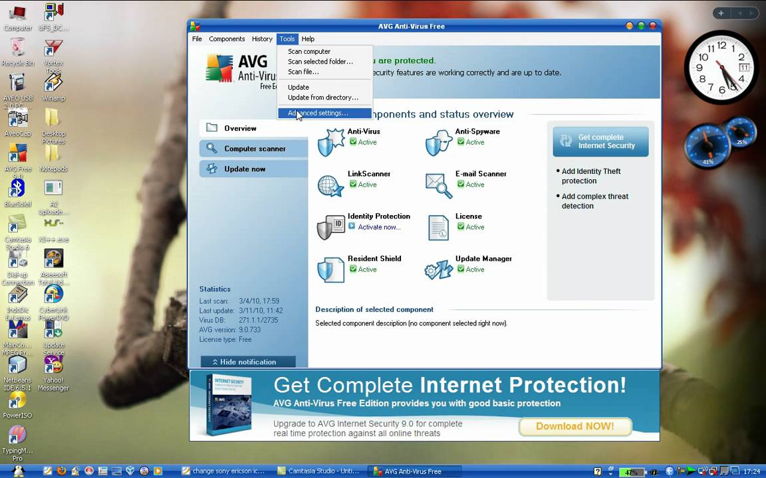Click Get complete Internet Security button
This screenshot has height=478, width=766.
(x=601, y=141)
